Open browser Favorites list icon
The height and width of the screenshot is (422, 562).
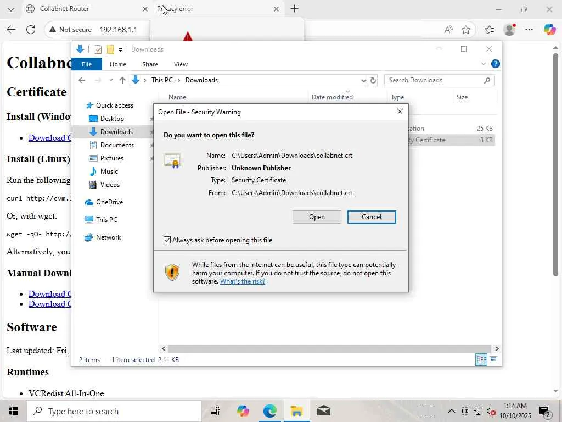click(x=489, y=30)
